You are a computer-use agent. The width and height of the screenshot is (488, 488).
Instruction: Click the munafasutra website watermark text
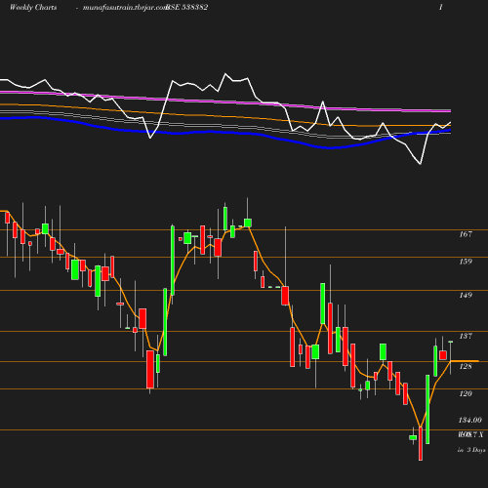tap(125, 7)
